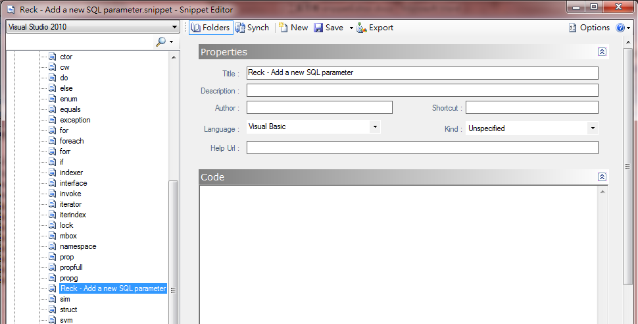The height and width of the screenshot is (324, 638).
Task: Select the mbox snippet
Action: click(68, 236)
